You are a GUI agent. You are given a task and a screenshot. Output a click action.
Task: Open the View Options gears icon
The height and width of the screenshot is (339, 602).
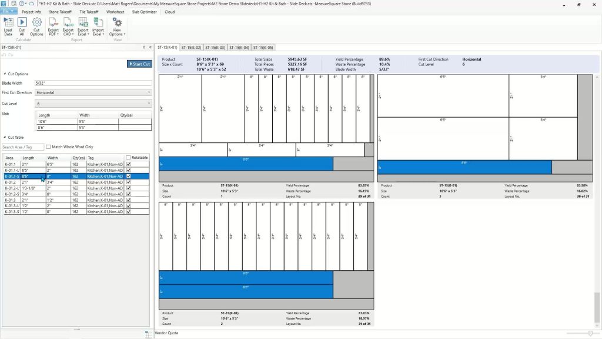[x=117, y=22]
